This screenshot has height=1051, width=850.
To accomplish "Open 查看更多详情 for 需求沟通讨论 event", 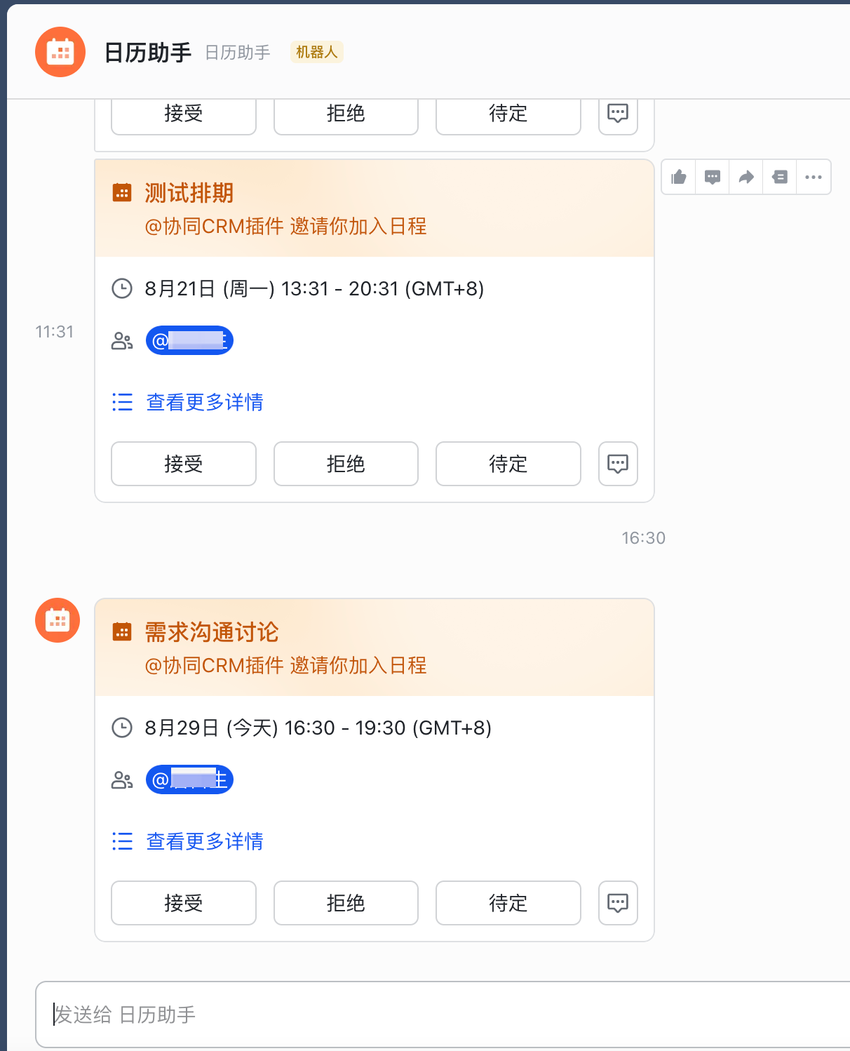I will (x=204, y=841).
